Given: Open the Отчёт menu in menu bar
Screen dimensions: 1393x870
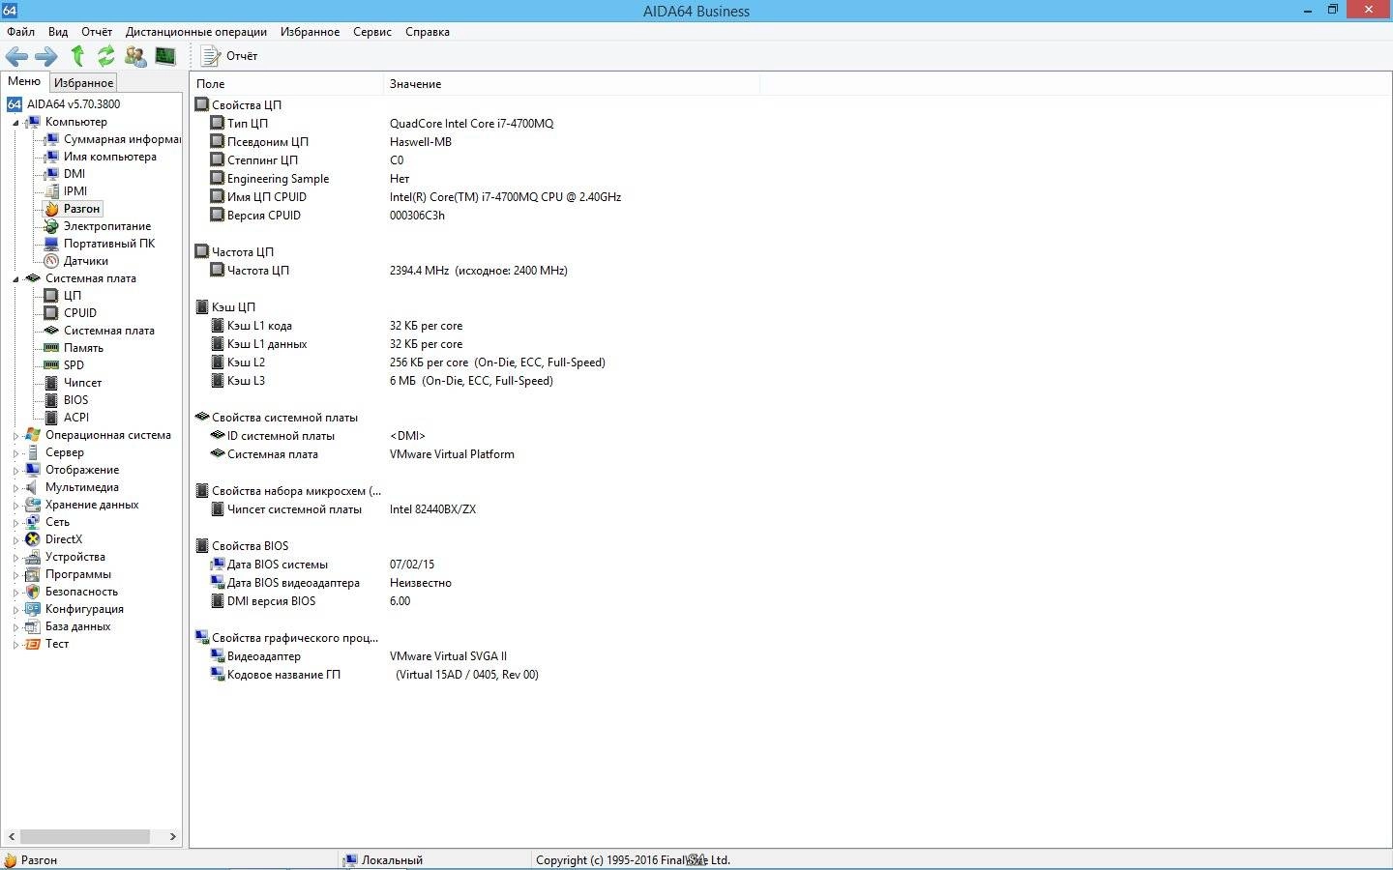Looking at the screenshot, I should click(97, 32).
